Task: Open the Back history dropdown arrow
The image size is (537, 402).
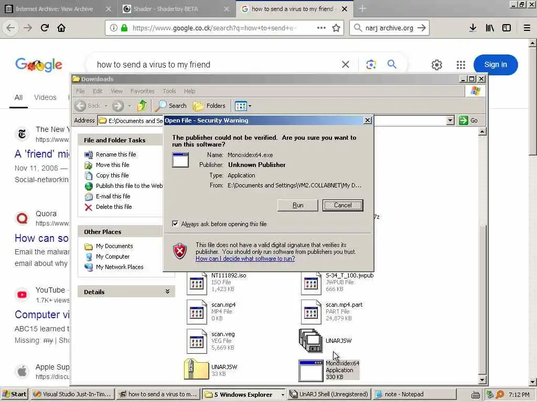Action: (106, 106)
